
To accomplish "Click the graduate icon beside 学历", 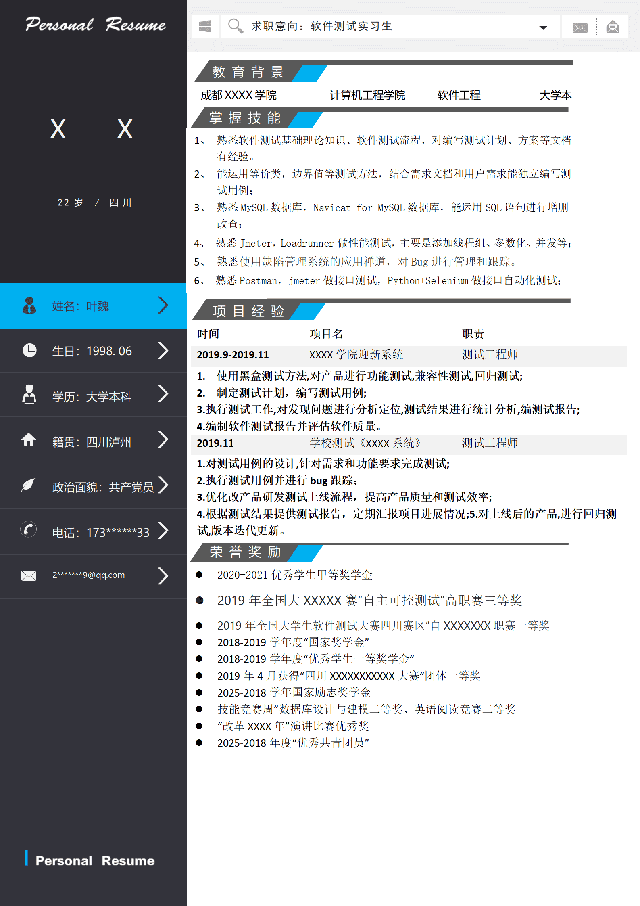I will pos(29,394).
